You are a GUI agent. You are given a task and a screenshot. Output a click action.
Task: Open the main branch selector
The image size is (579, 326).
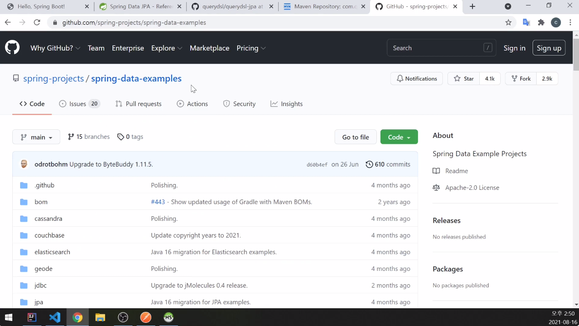point(36,137)
